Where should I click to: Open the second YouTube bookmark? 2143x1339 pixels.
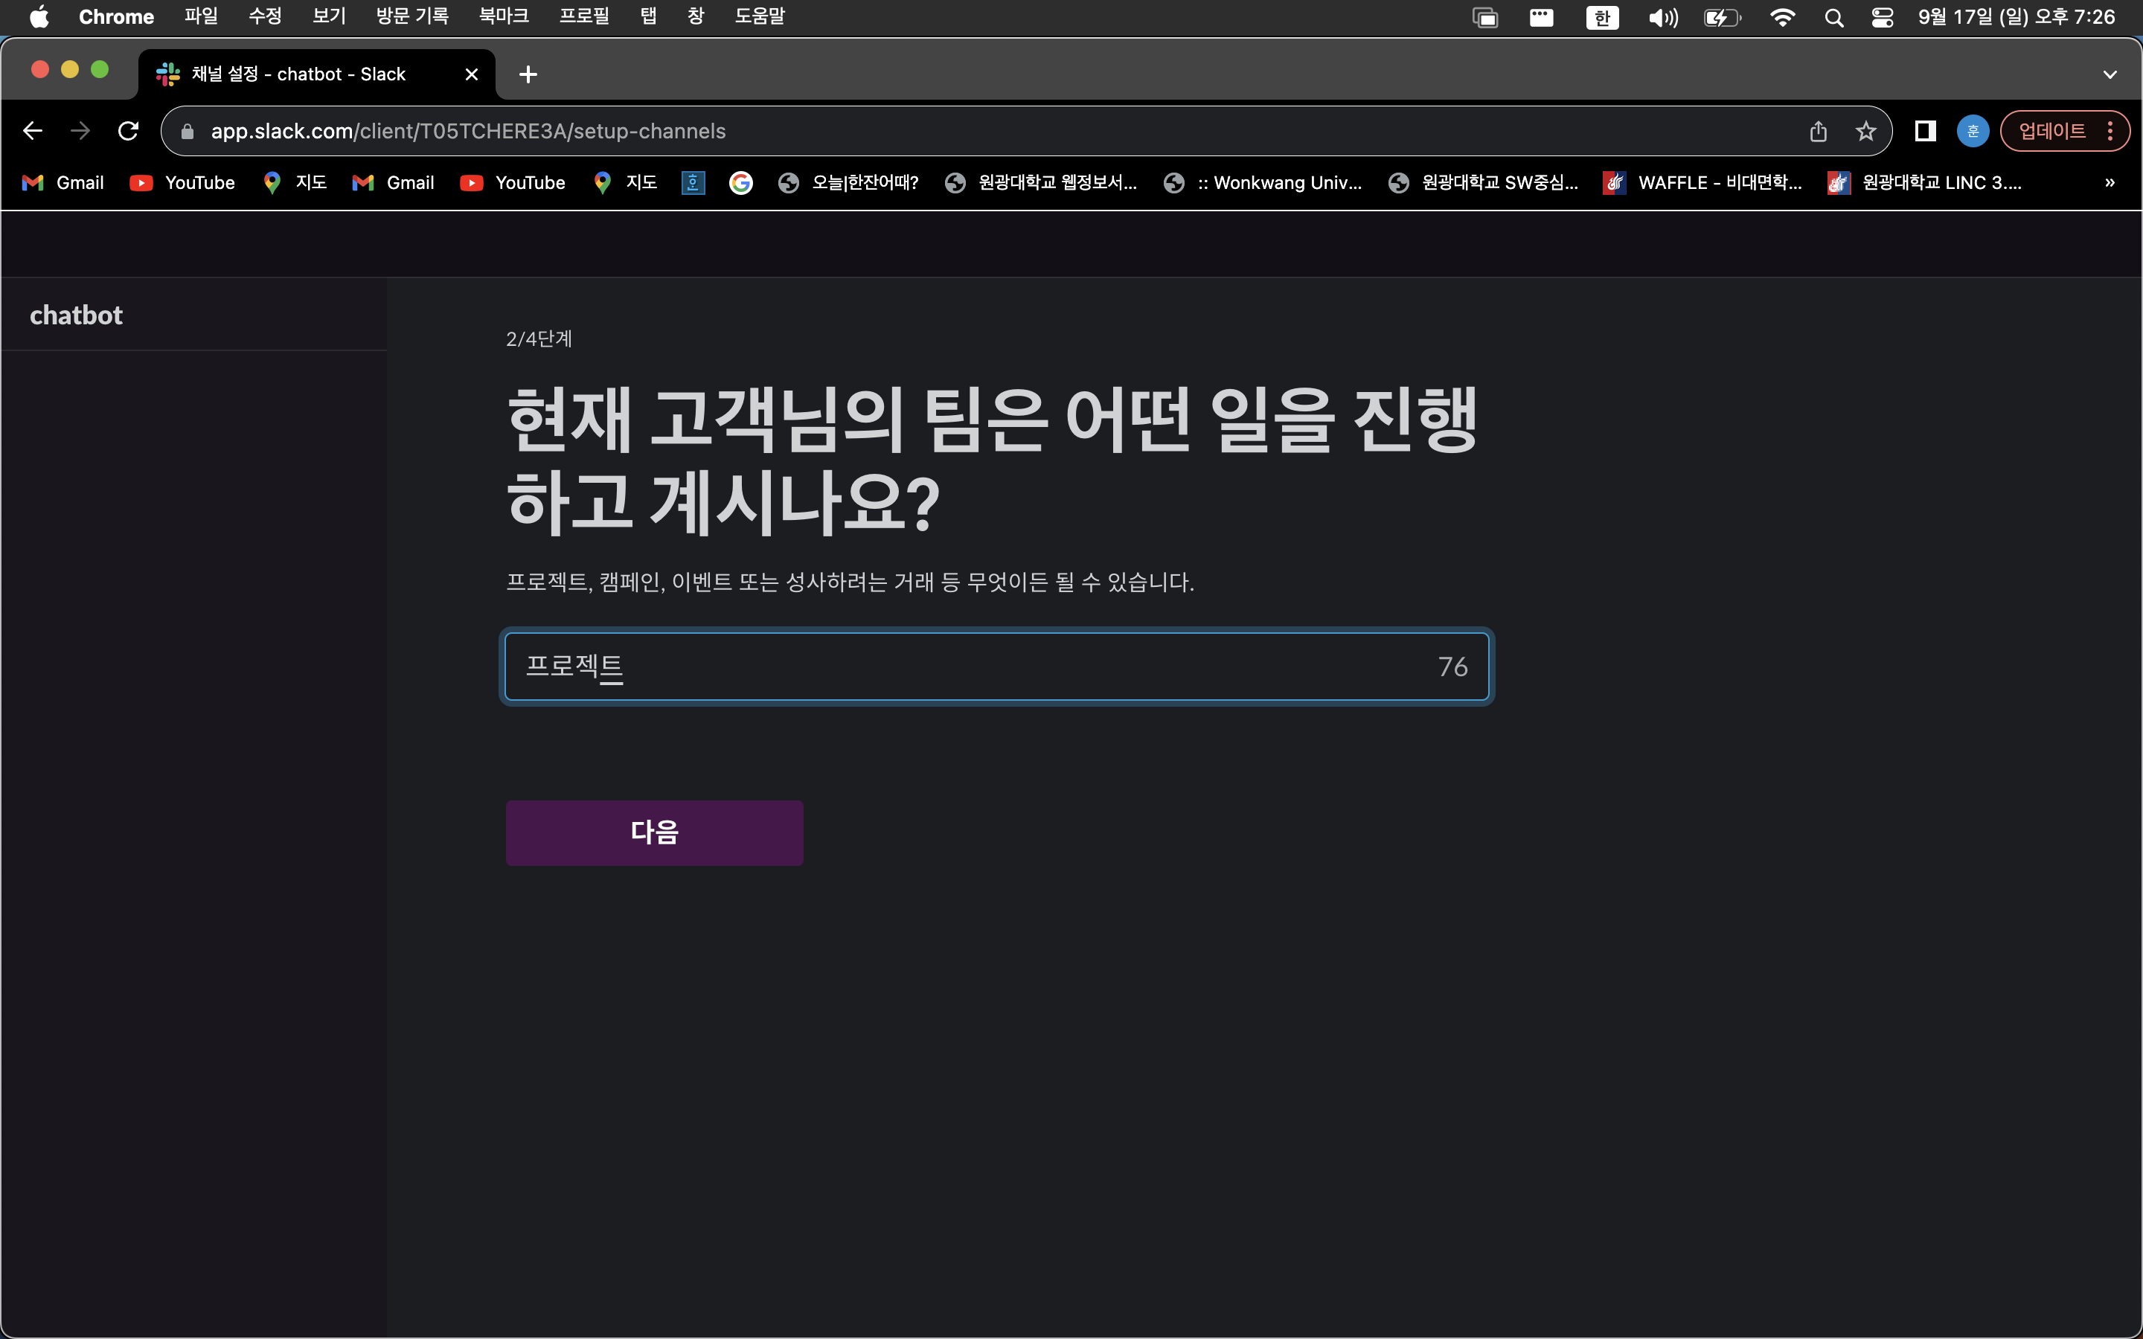[513, 182]
